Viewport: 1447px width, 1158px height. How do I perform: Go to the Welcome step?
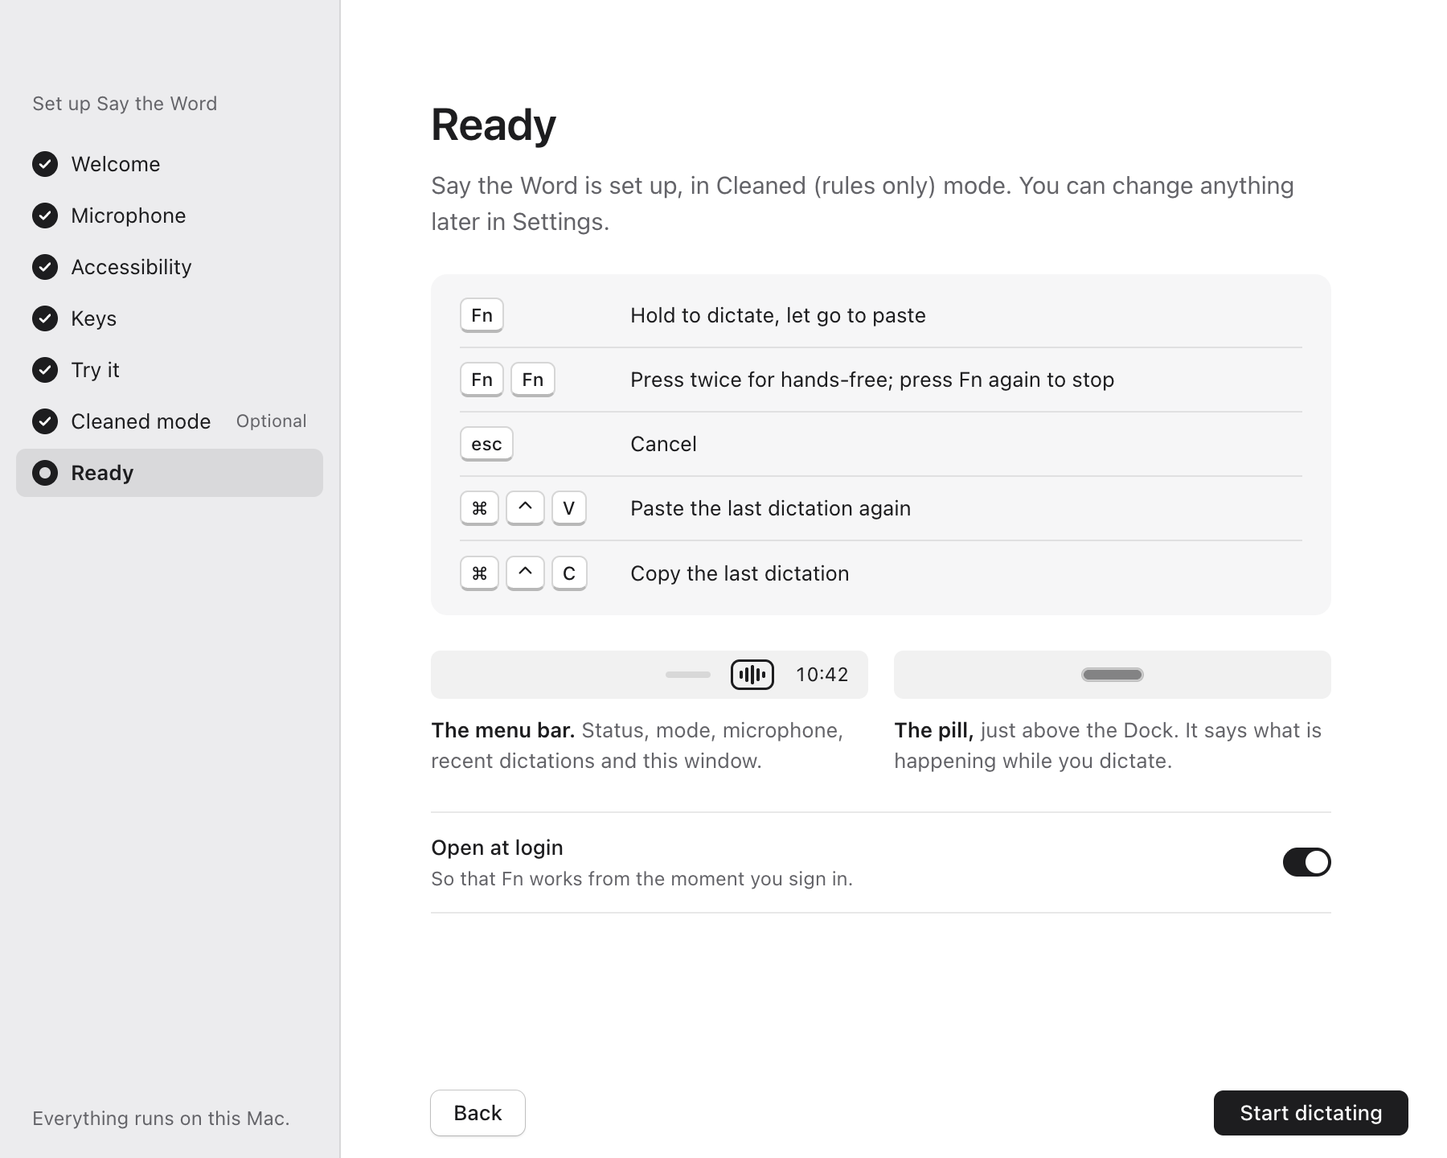click(170, 164)
